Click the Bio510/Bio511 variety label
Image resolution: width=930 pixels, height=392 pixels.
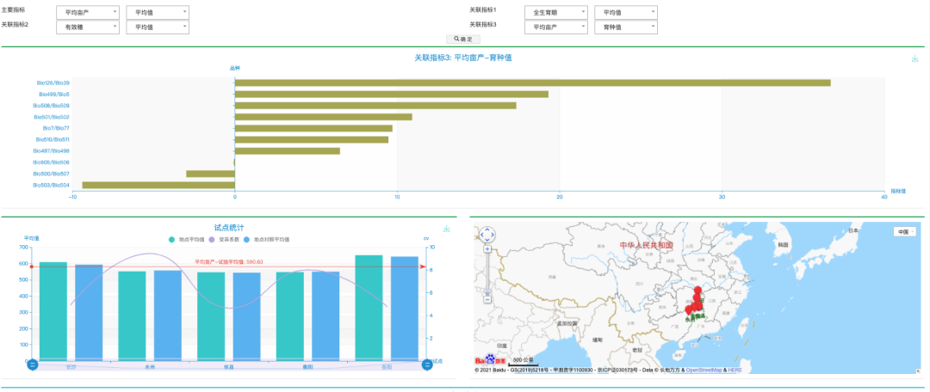coord(53,140)
